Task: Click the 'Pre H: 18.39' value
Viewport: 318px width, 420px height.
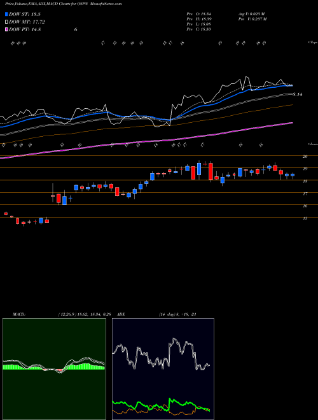Action: click(x=199, y=19)
